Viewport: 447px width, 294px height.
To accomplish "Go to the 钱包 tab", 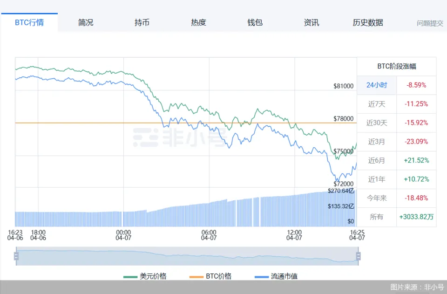I will click(255, 22).
